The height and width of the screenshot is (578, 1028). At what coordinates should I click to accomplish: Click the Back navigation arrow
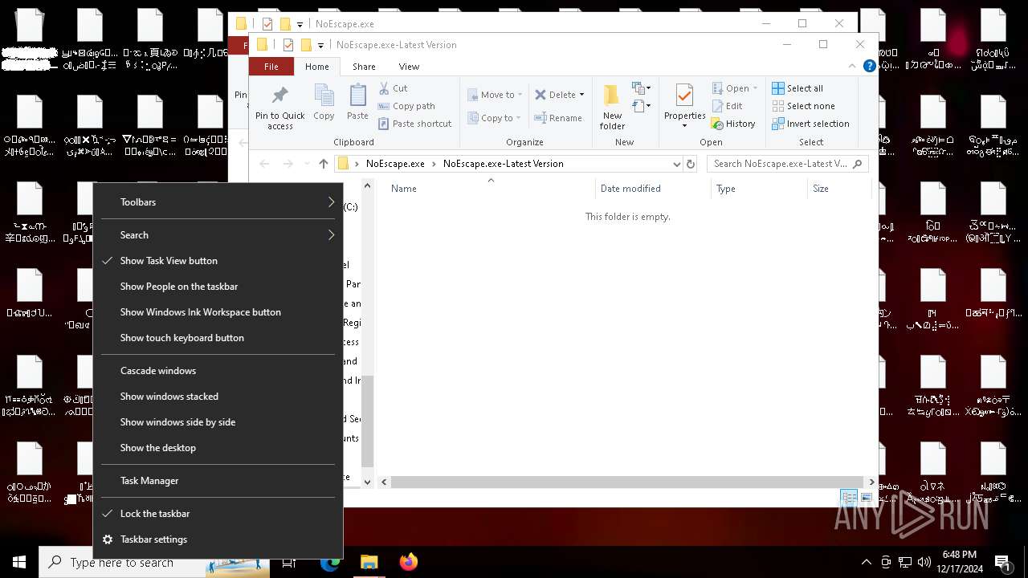coord(264,164)
